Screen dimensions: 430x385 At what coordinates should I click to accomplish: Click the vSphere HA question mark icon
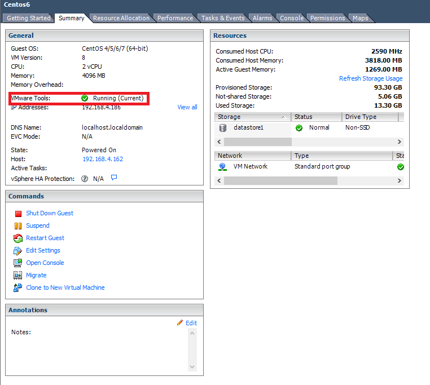[85, 179]
